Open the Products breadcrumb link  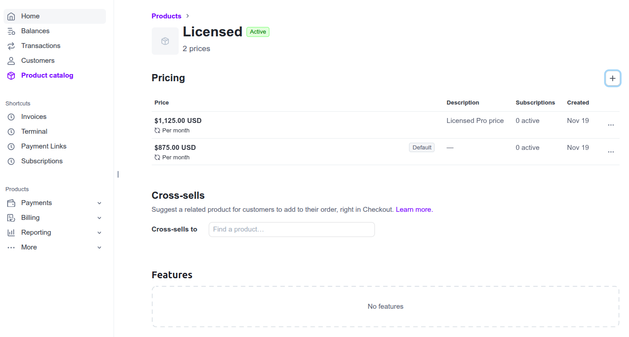(167, 16)
